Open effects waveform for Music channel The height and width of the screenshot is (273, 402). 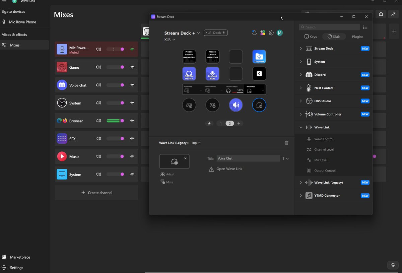132,156
